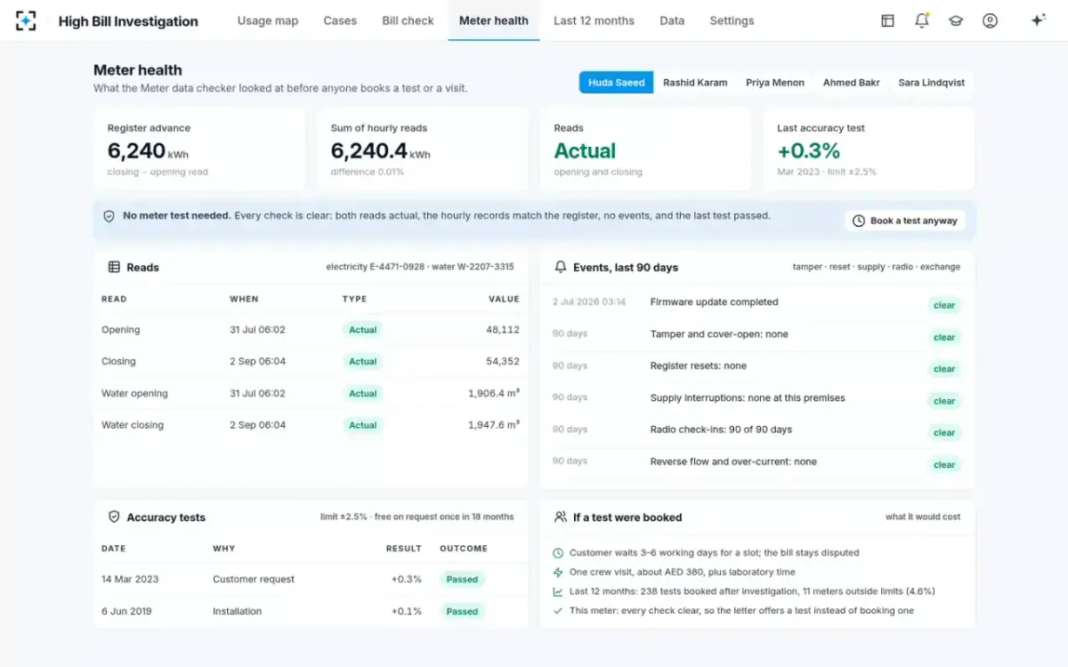Click Supply interruptions event row
This screenshot has height=667, width=1068.
click(x=756, y=398)
